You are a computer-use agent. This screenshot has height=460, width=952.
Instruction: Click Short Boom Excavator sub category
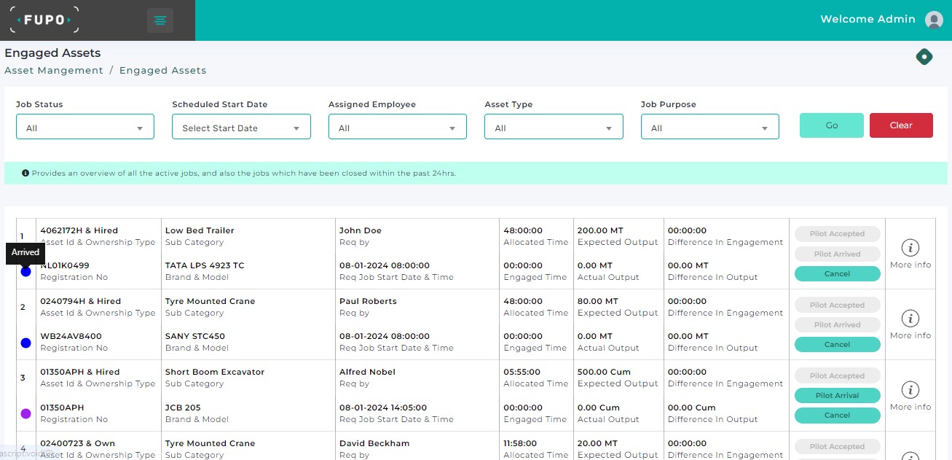(215, 372)
